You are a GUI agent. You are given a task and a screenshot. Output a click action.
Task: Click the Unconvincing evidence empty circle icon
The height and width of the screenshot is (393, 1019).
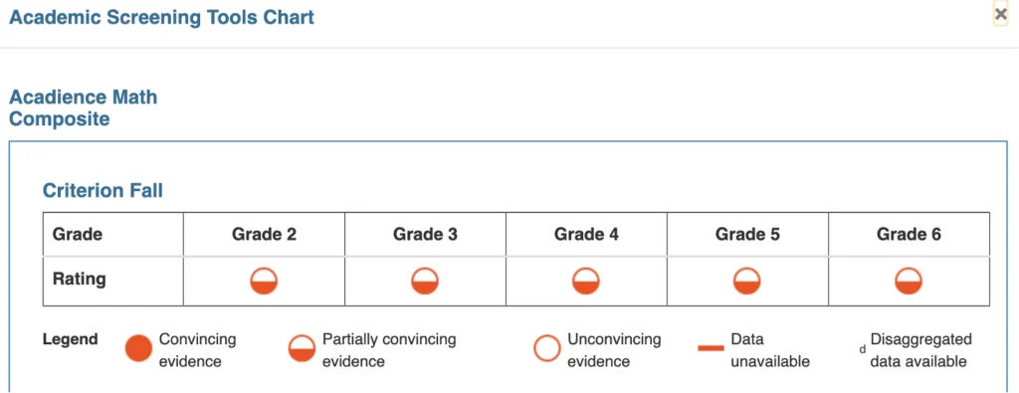pyautogui.click(x=546, y=348)
